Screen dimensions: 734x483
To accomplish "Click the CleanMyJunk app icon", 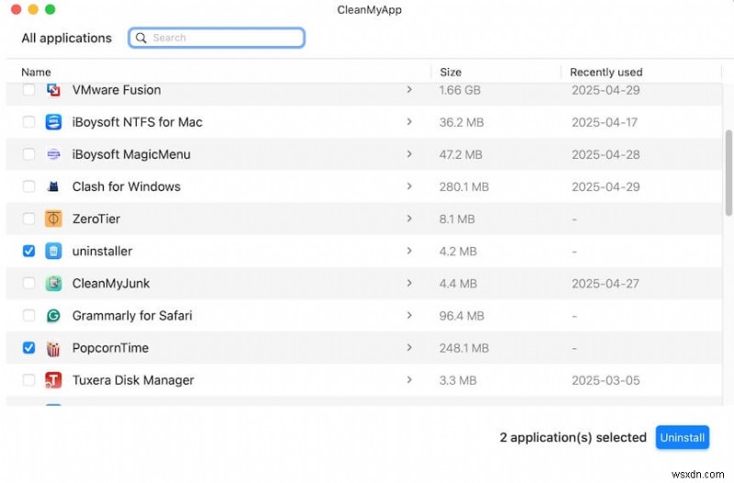I will pos(53,284).
